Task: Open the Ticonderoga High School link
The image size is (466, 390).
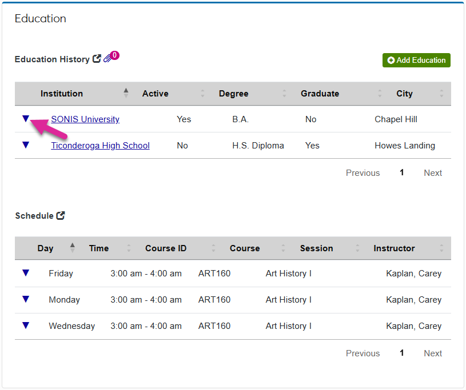Action: [x=100, y=146]
